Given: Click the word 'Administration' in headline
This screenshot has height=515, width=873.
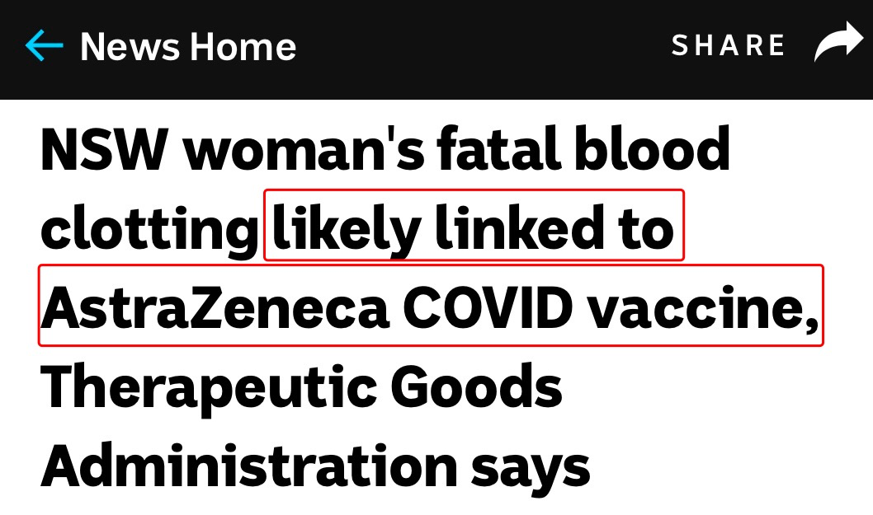Looking at the screenshot, I should coord(249,465).
